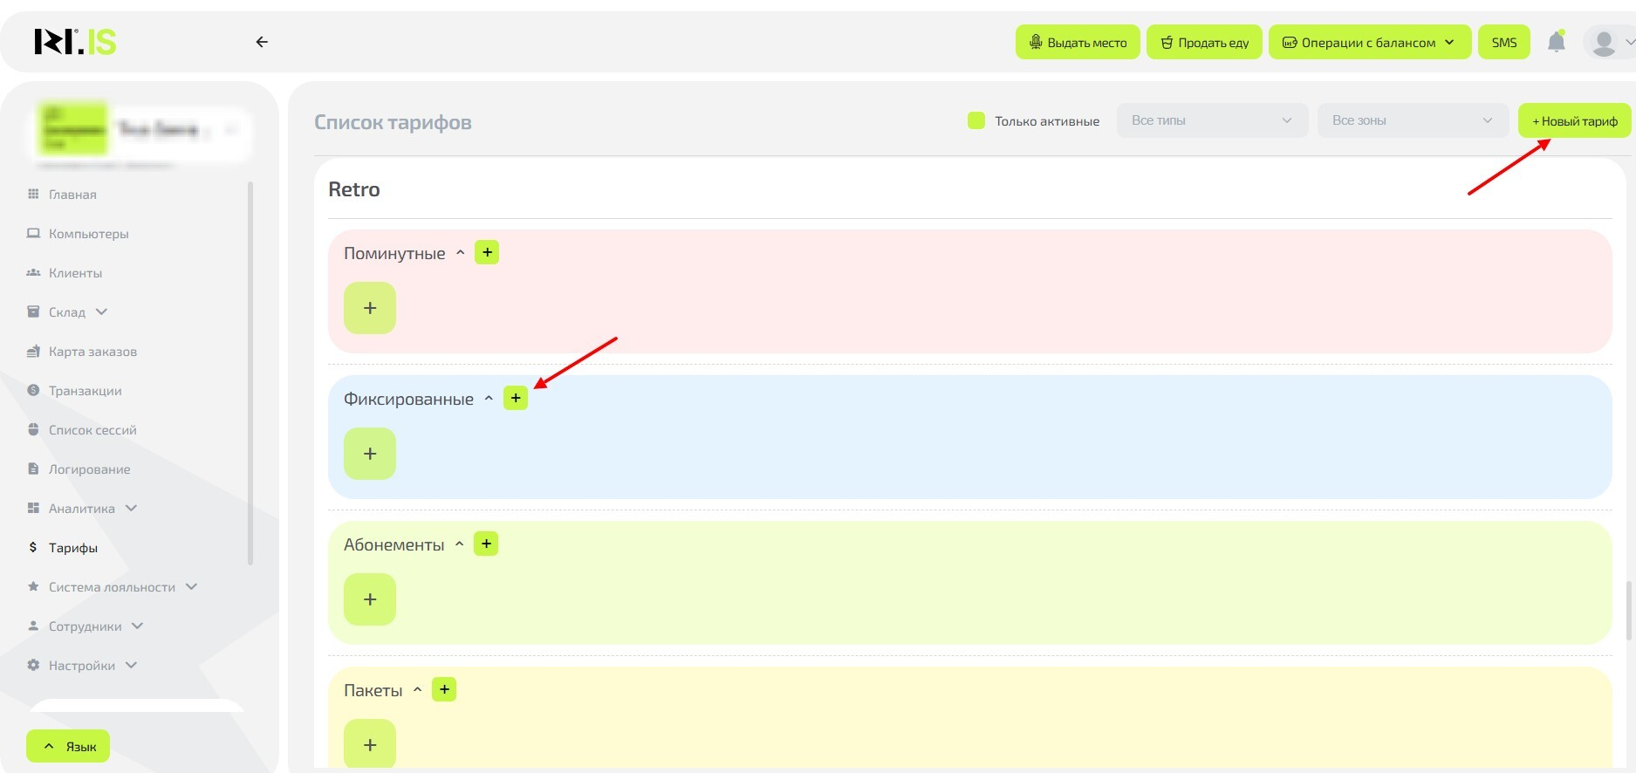This screenshot has height=773, width=1636.
Task: Click the Выдать место button
Action: [x=1078, y=42]
